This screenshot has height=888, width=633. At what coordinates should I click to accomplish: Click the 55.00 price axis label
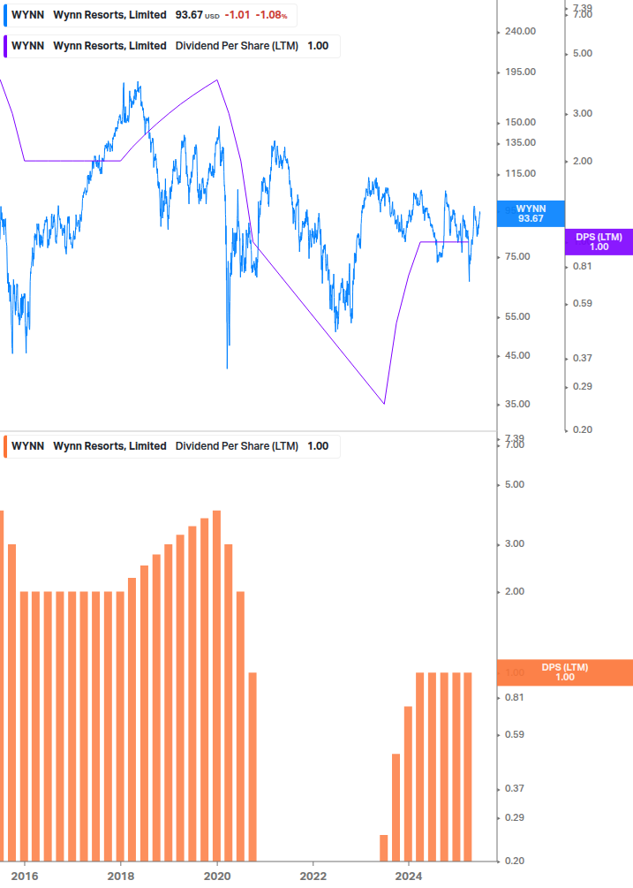(517, 316)
